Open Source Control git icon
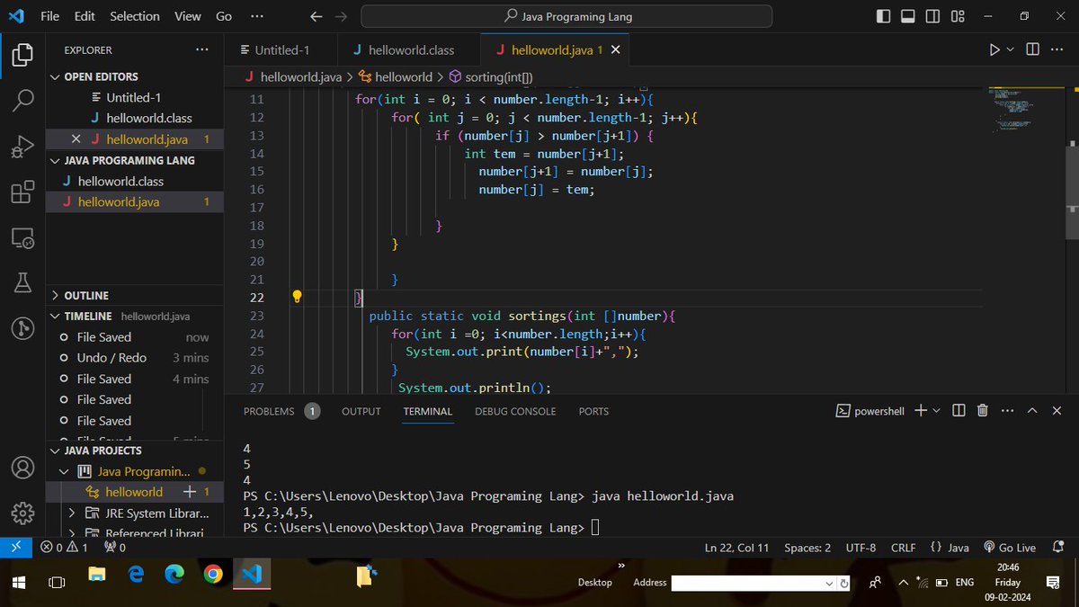Viewport: 1079px width, 607px height. [x=22, y=329]
